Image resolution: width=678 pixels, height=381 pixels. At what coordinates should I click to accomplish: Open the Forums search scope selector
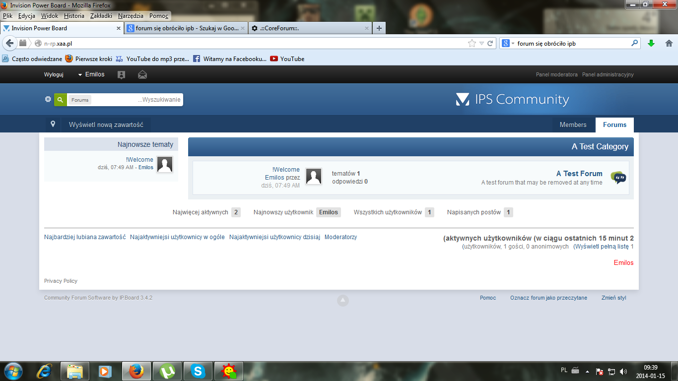(79, 100)
